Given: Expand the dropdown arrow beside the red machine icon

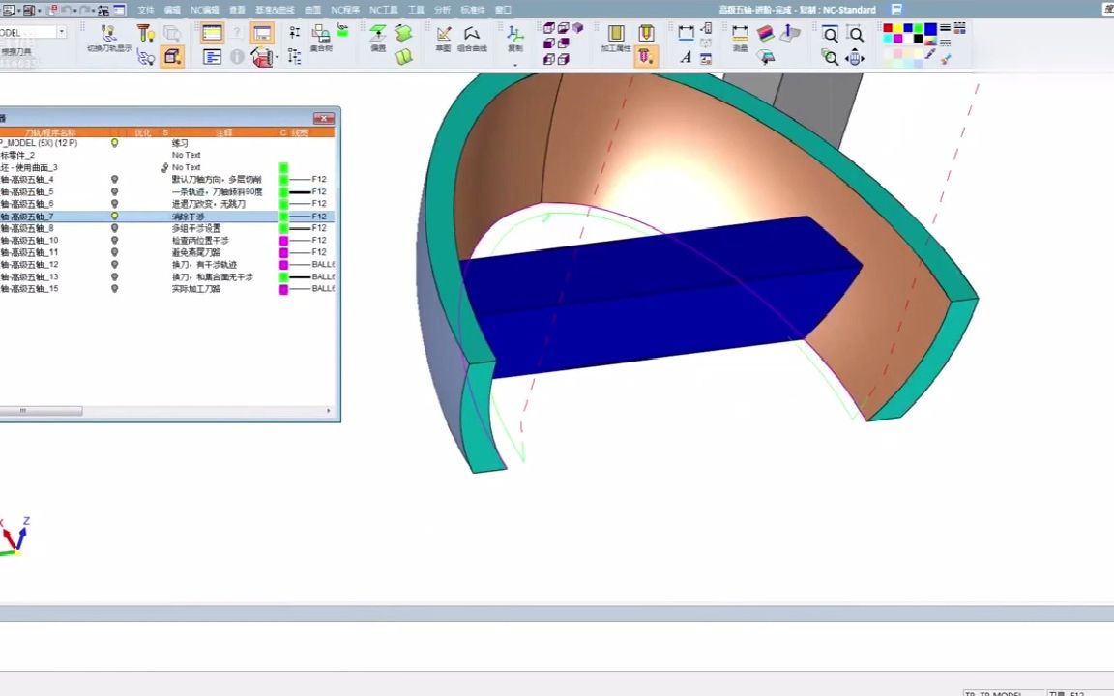Looking at the screenshot, I should [277, 58].
